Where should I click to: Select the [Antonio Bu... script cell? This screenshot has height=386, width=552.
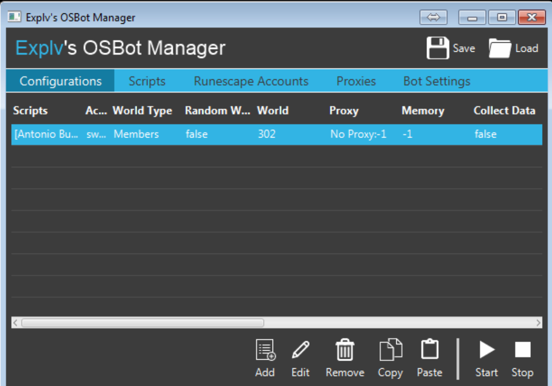(47, 134)
